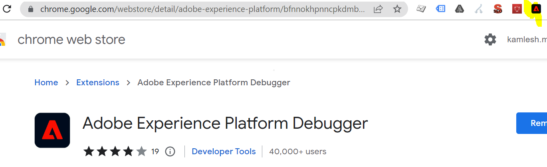
Task: Show rating details via the info icon
Action: [x=170, y=151]
